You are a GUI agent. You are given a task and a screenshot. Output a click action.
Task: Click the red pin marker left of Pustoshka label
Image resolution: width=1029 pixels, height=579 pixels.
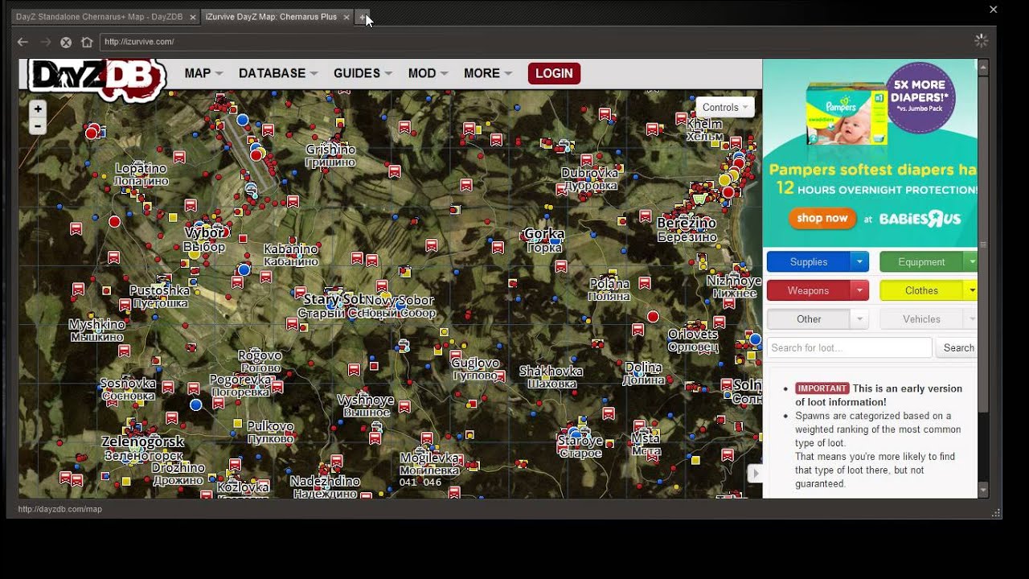pyautogui.click(x=125, y=304)
